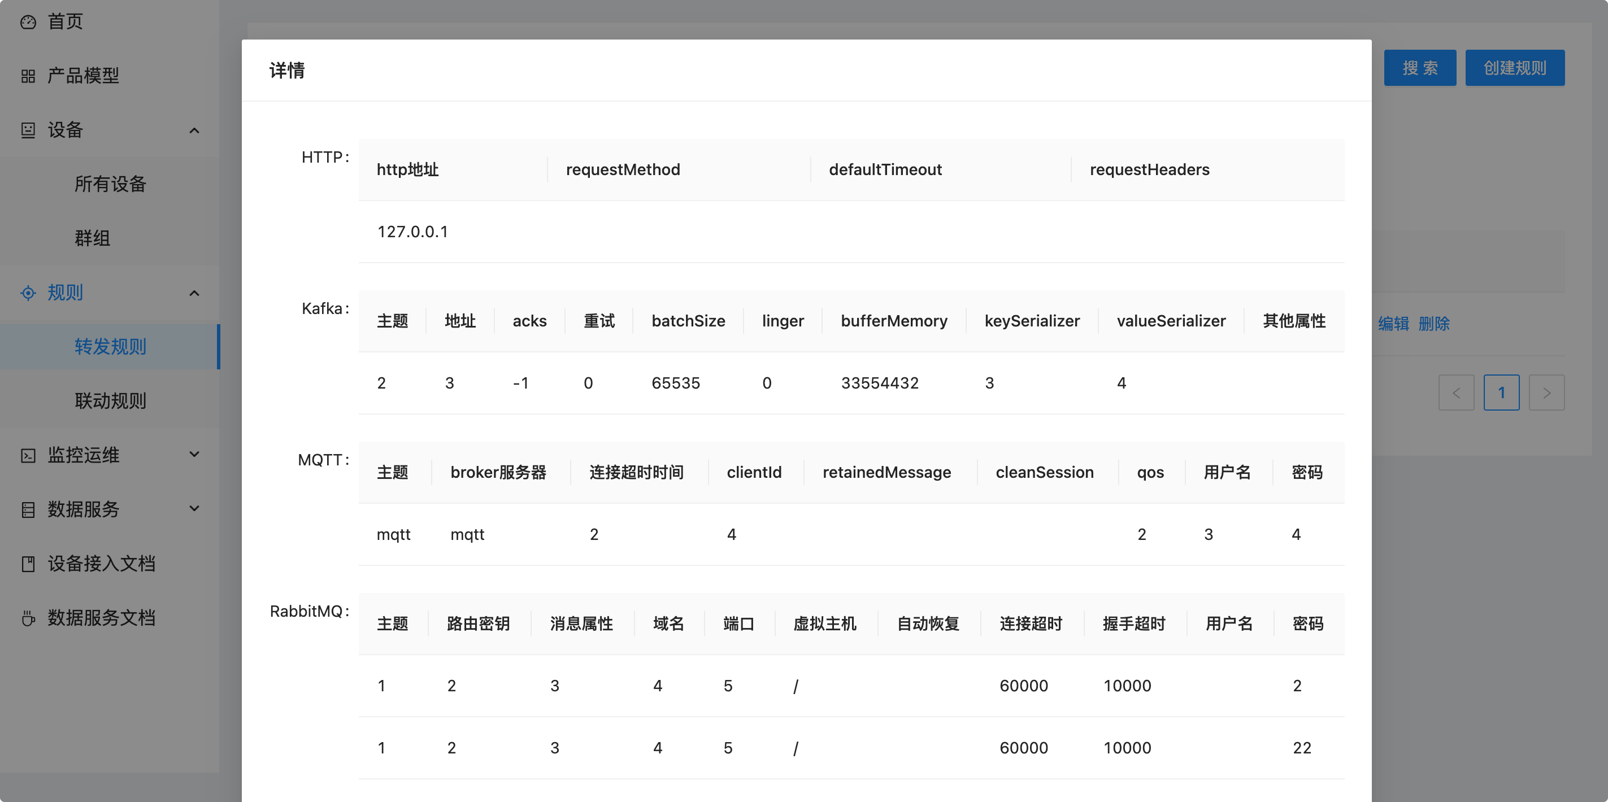Go to previous page arrow

pos(1455,393)
